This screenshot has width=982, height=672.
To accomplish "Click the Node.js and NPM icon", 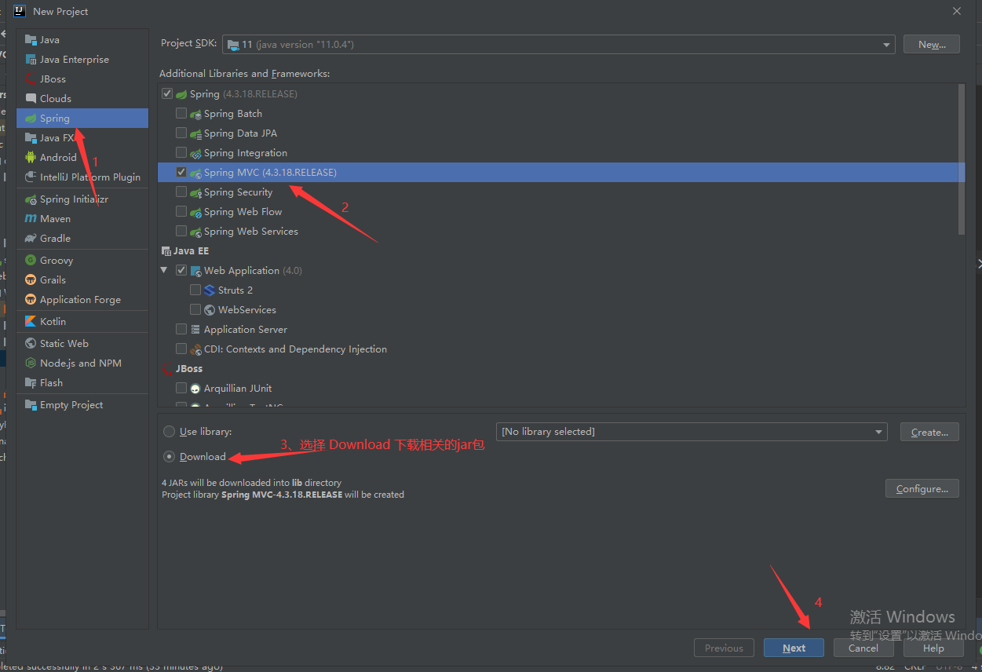I will [x=31, y=363].
